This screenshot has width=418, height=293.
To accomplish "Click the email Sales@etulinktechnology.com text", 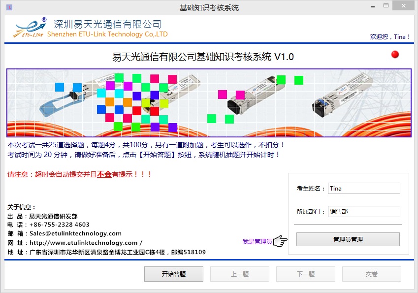I will tap(75, 233).
